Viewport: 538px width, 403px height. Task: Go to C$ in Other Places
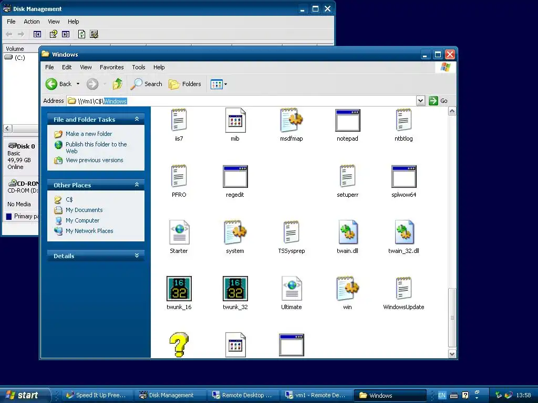coord(69,199)
